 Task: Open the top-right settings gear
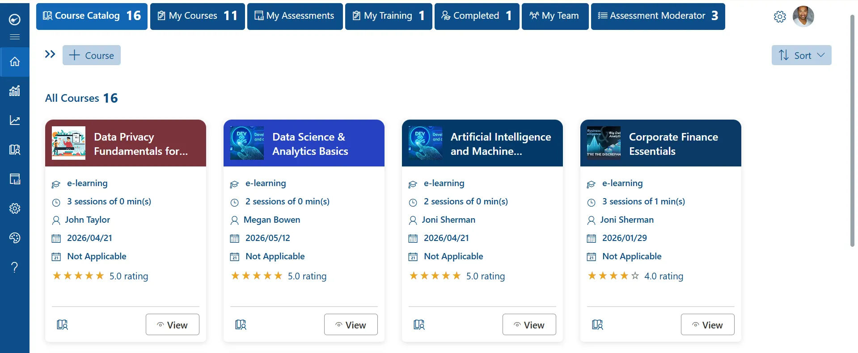click(x=780, y=17)
